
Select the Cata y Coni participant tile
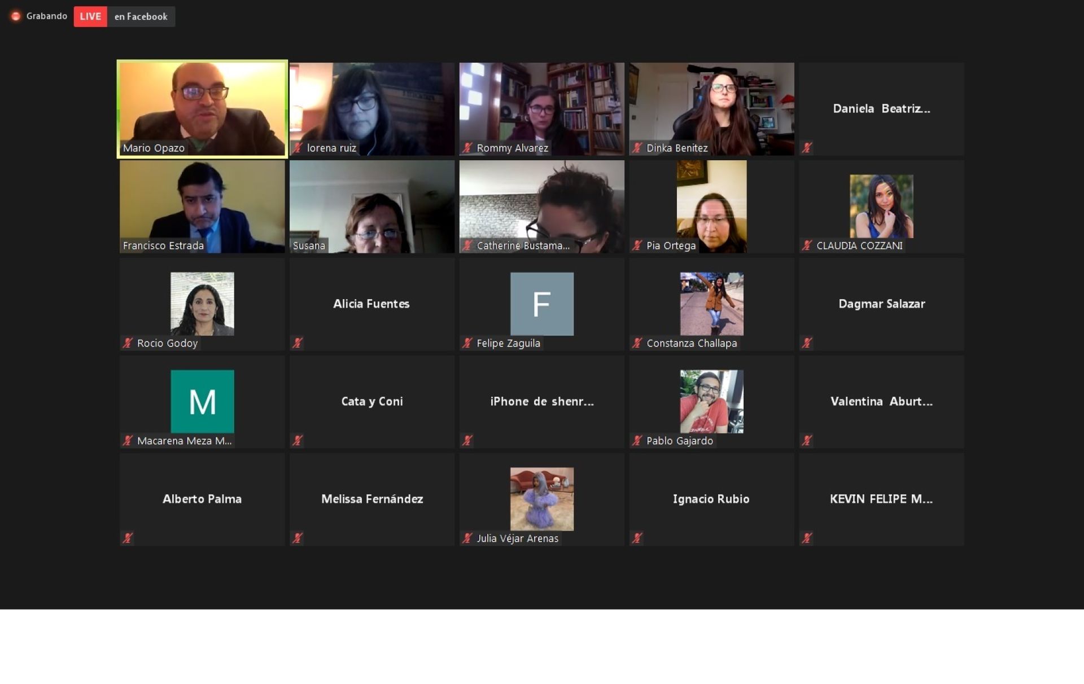point(371,401)
